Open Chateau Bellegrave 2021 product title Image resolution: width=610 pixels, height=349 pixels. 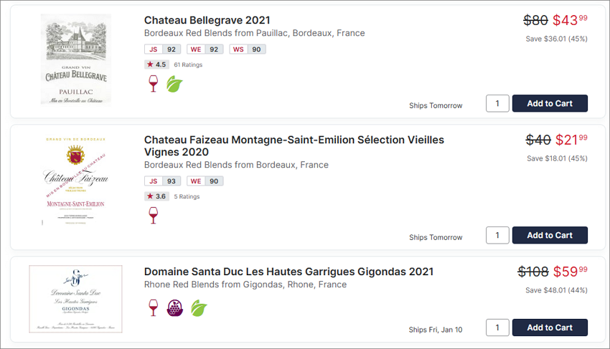pos(207,20)
